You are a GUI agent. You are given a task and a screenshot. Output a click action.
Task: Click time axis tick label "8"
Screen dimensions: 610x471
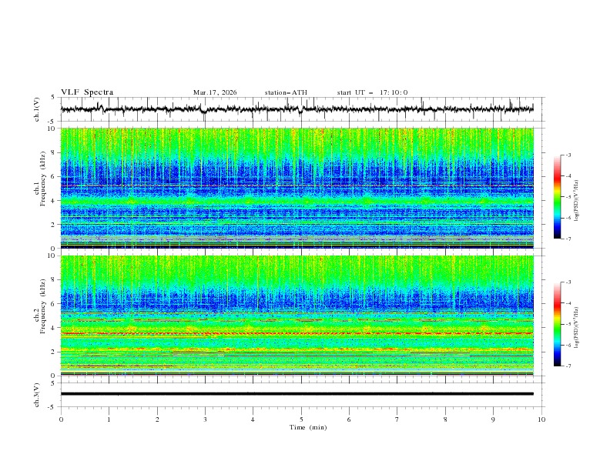click(445, 419)
